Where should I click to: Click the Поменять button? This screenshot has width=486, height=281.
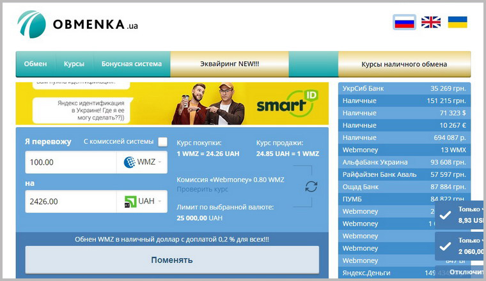click(x=172, y=260)
